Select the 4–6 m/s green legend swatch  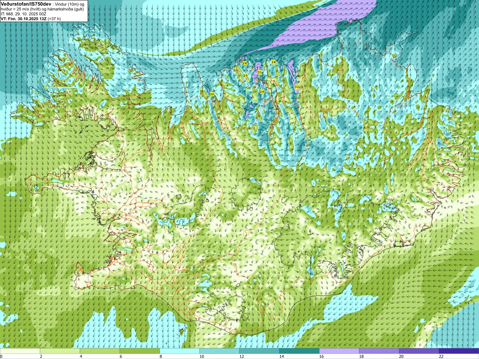point(100,351)
